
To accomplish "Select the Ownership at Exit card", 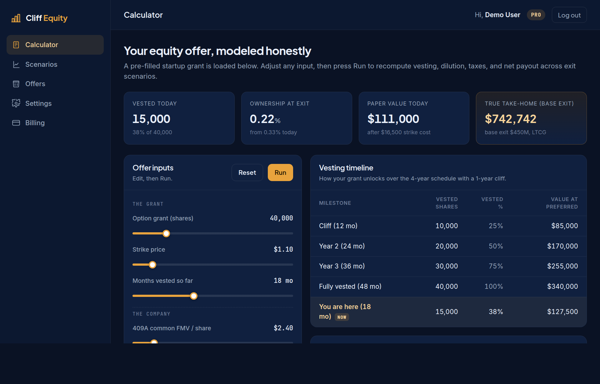I will point(297,118).
